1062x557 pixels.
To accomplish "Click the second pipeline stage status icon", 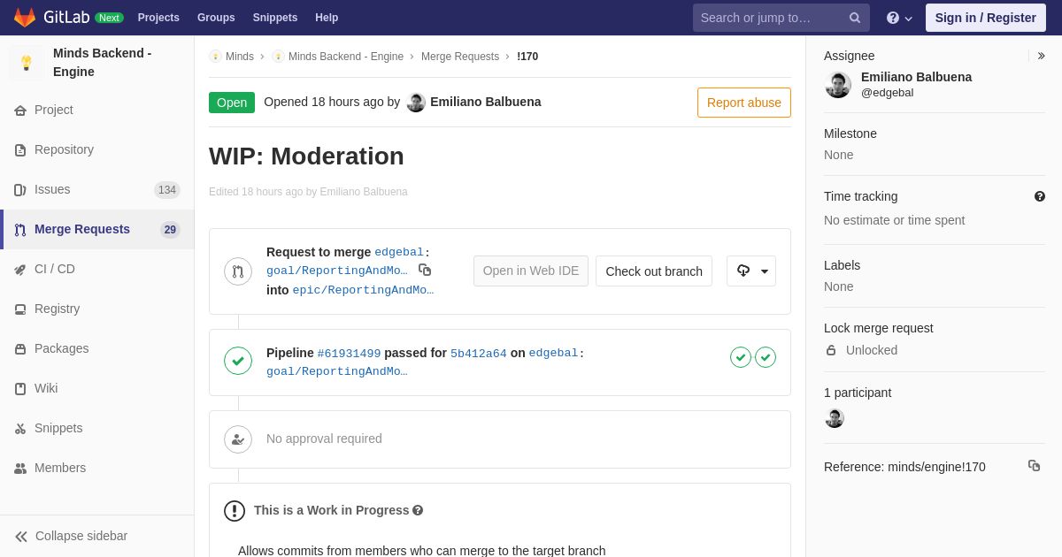I will click(766, 357).
